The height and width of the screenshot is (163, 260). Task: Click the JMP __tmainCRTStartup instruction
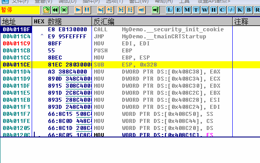[150, 37]
